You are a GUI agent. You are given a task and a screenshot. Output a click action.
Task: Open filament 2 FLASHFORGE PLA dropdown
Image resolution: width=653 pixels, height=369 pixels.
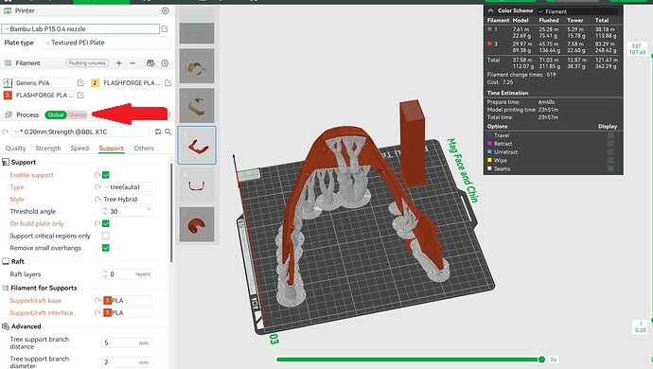132,83
